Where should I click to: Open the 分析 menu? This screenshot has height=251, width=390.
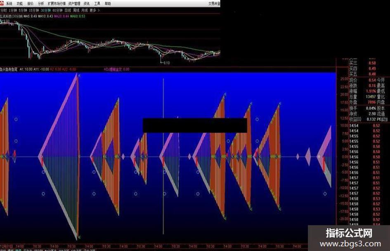tap(41, 4)
